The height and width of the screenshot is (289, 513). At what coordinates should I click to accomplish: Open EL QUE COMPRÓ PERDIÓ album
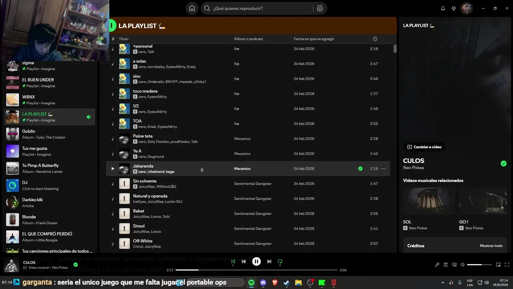(x=50, y=237)
